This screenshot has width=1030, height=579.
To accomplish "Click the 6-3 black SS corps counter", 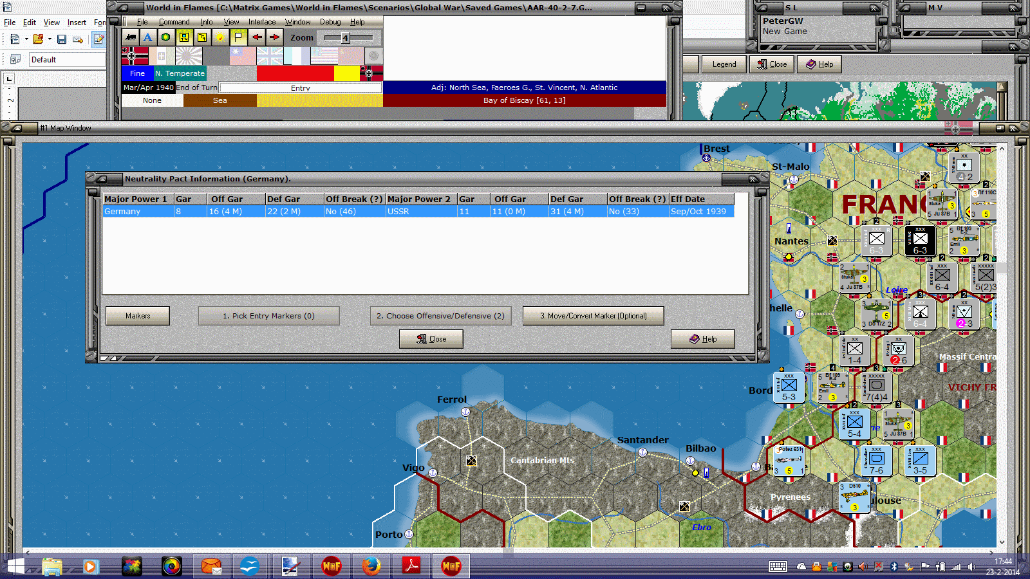I will (x=920, y=241).
